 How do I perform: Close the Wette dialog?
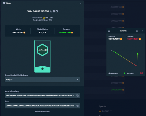81,3
